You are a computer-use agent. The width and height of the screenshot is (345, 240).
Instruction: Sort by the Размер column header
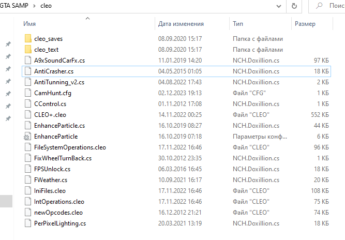click(x=305, y=24)
